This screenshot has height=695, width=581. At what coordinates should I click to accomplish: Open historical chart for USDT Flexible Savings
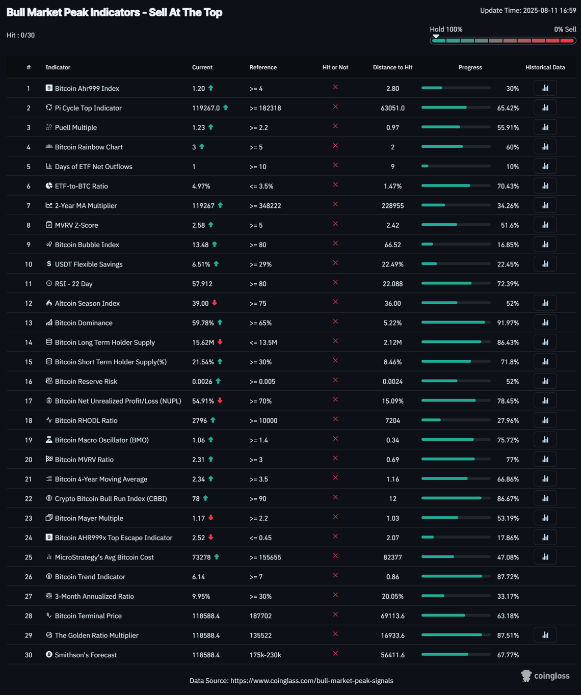[x=545, y=264]
